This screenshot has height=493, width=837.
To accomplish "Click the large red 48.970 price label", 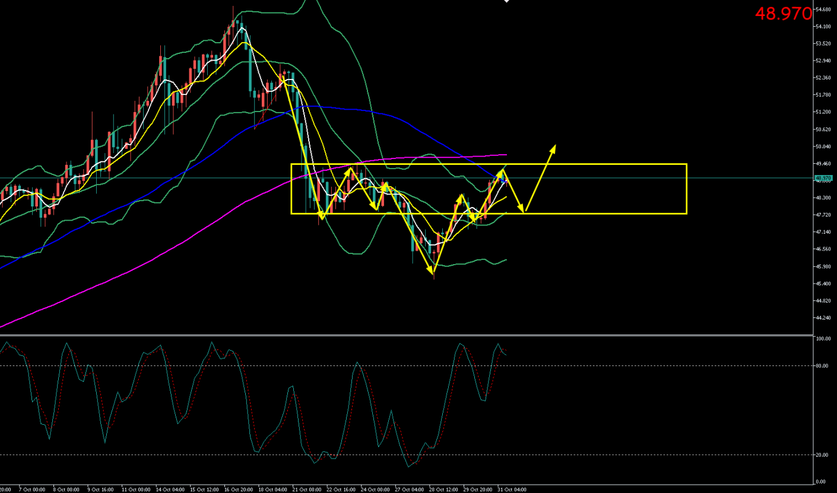I will coord(782,14).
